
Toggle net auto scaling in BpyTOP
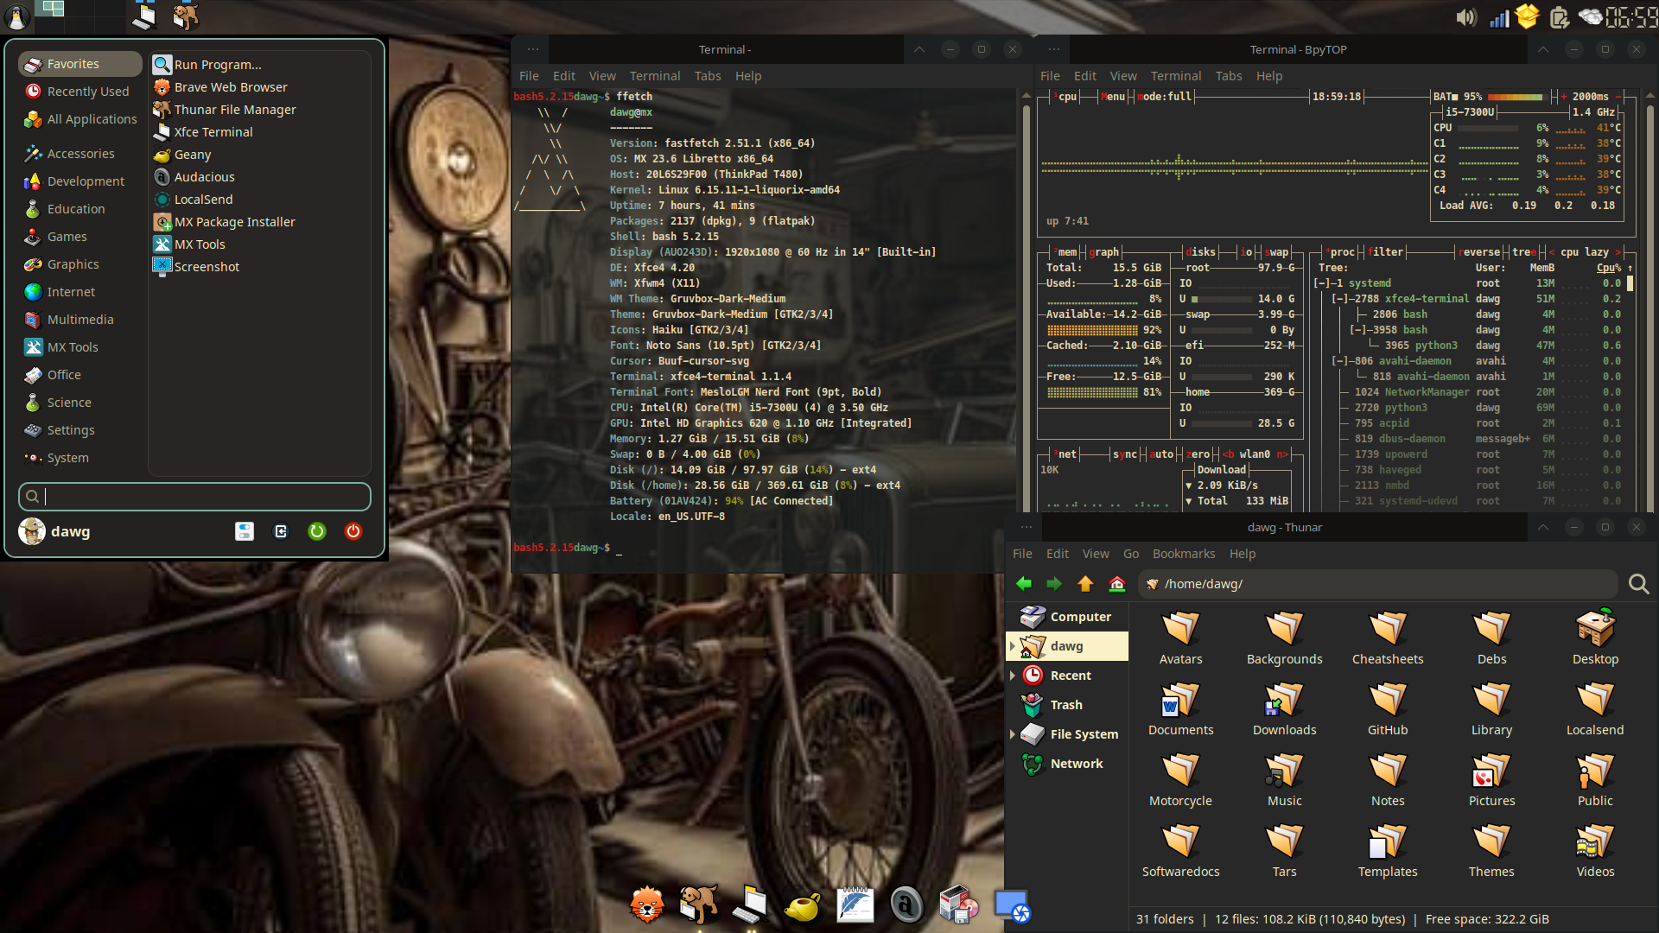coord(1162,454)
